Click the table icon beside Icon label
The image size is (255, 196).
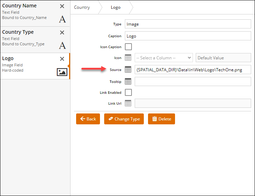[128, 58]
